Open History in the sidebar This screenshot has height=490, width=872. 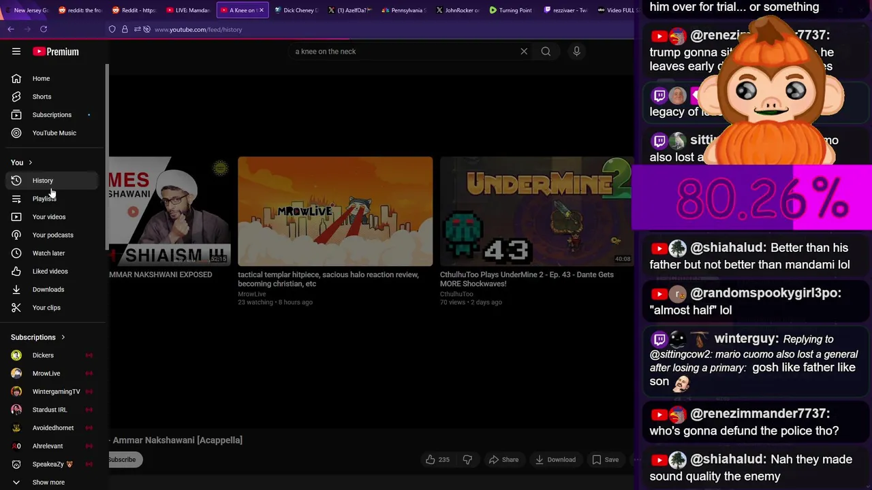53,180
